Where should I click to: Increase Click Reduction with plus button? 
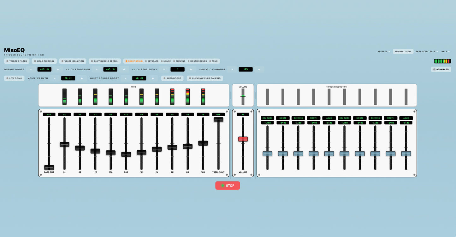click(124, 69)
